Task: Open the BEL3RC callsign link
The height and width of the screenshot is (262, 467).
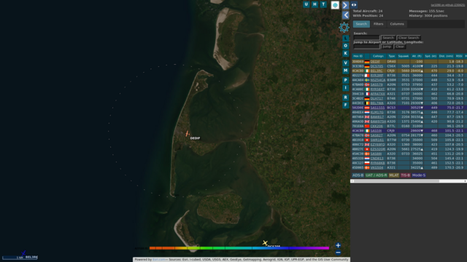Action: [x=377, y=71]
